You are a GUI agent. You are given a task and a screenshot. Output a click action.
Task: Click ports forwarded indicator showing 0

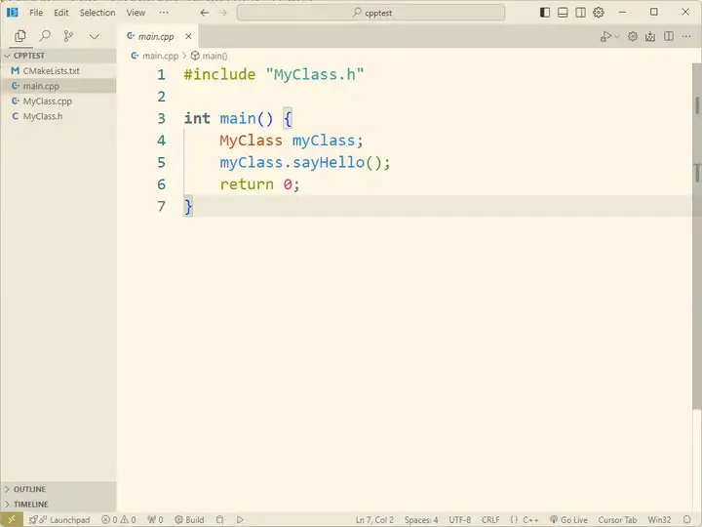coord(155,520)
